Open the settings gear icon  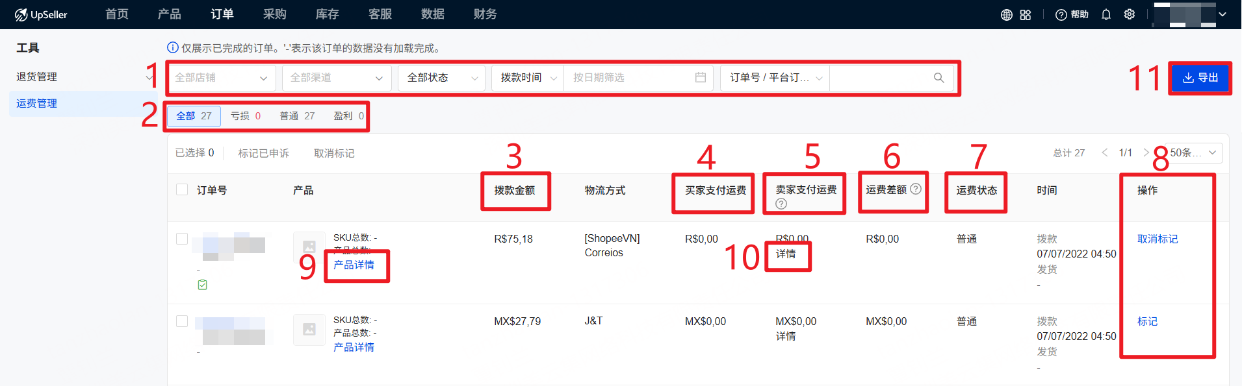pos(1130,14)
